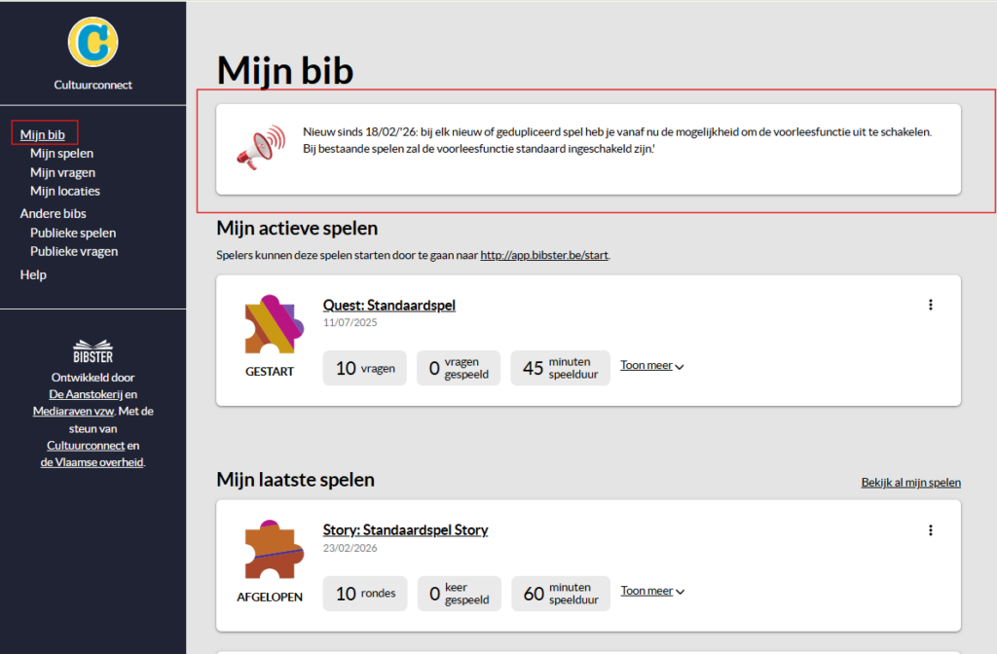This screenshot has width=997, height=654.
Task: Open 'Mijn vragen' sidebar item
Action: click(x=62, y=172)
